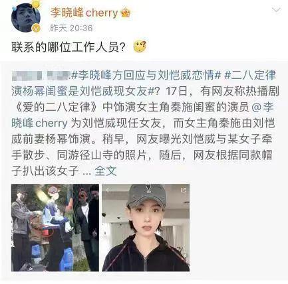Click the 昨天 20:36 timestamp
This screenshot has height=284, width=288.
[x=71, y=28]
